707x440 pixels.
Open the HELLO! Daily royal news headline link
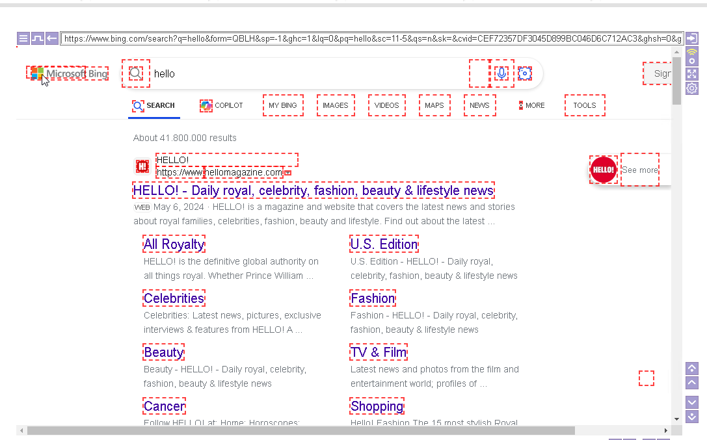pyautogui.click(x=313, y=190)
